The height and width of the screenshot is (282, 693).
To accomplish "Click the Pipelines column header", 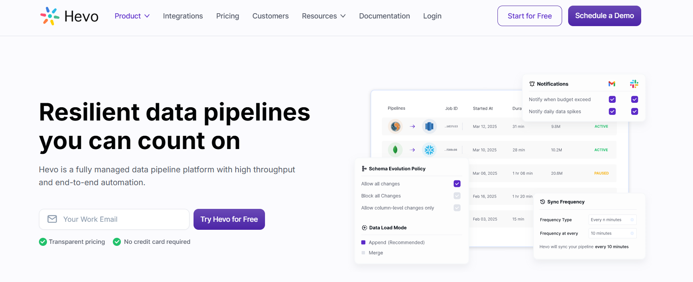I will click(x=396, y=108).
